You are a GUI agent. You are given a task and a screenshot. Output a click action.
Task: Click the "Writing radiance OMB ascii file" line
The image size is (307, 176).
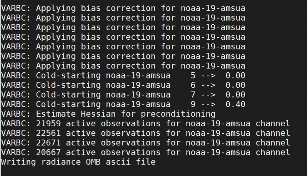click(x=78, y=162)
